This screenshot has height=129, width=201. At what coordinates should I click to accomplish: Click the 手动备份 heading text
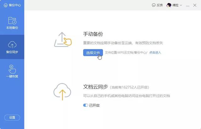93,34
